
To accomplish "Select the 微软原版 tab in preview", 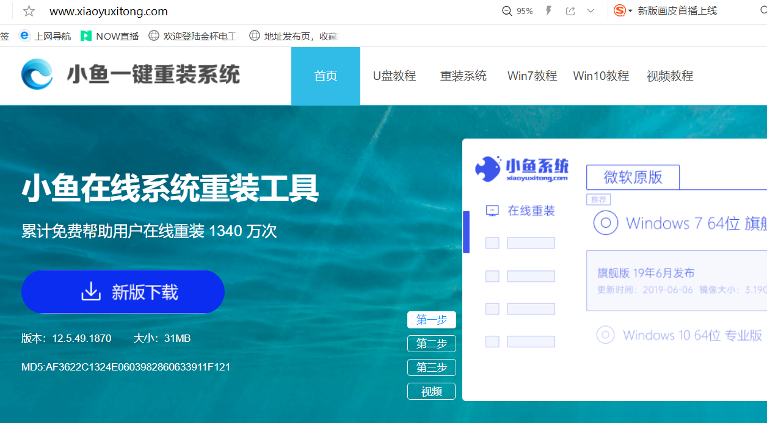I will click(633, 177).
